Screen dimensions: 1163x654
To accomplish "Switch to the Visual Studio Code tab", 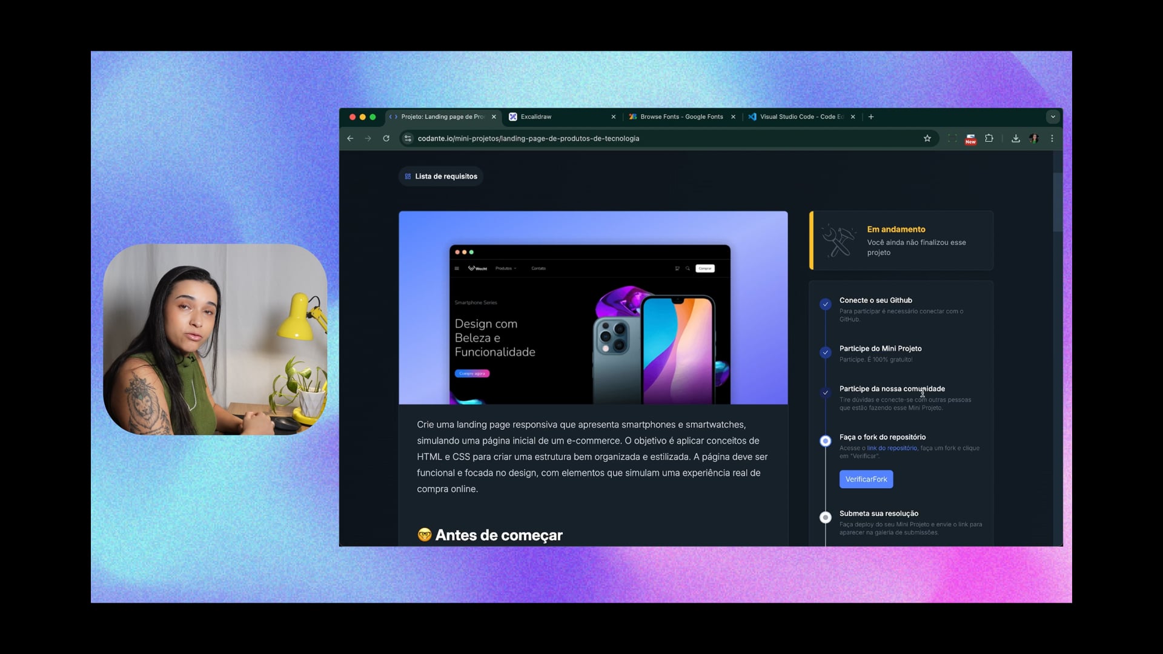I will (x=800, y=117).
